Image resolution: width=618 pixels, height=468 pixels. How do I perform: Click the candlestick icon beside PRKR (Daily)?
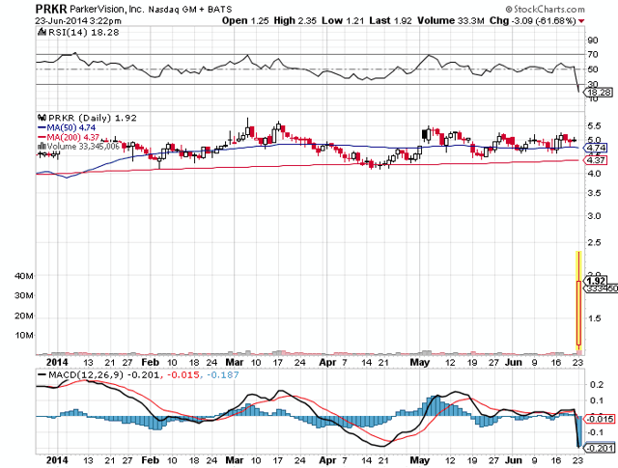coord(42,118)
